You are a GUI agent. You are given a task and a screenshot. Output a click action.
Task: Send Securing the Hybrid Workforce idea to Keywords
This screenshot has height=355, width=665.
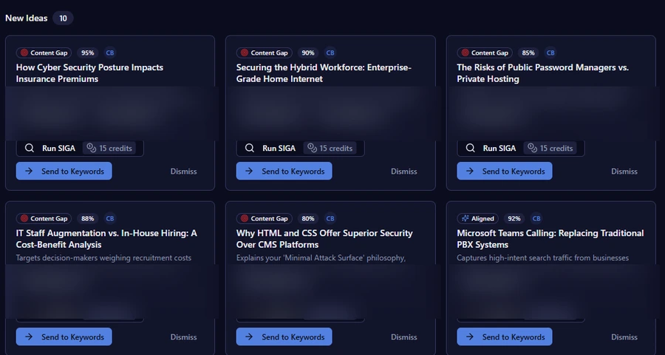(284, 171)
